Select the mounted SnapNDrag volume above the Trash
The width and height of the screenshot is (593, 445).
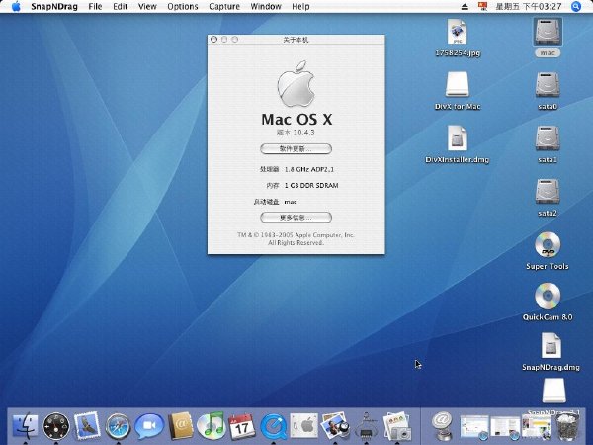pos(554,391)
